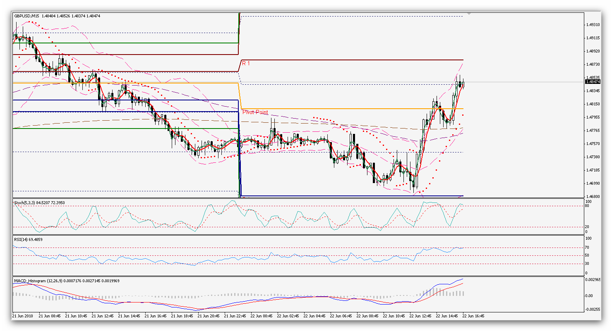Screen dimensions: 612x331
Task: Select the Pivot Point line label
Action: (x=255, y=112)
